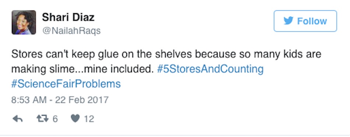Open the Shari Diaz display name link
This screenshot has width=350, height=137.
(x=68, y=17)
